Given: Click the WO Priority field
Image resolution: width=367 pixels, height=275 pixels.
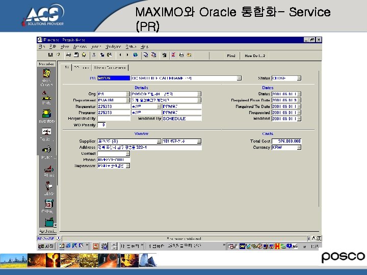Looking at the screenshot, I should point(102,125).
